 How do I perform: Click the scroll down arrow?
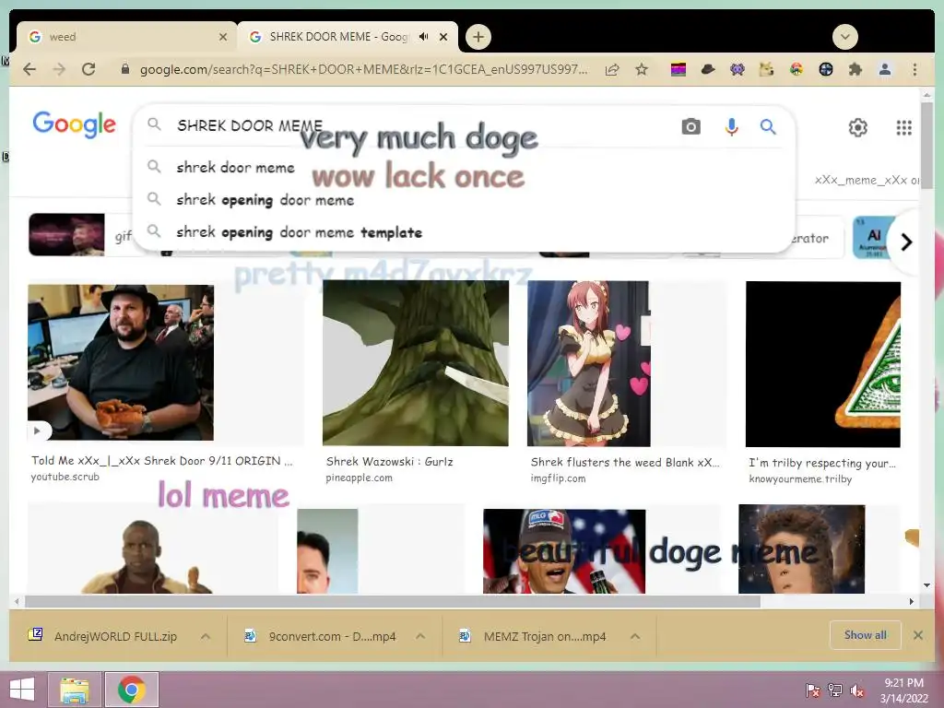point(926,585)
